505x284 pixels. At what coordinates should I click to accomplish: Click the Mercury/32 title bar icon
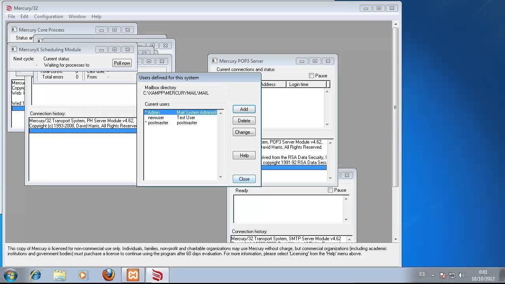tap(9, 8)
